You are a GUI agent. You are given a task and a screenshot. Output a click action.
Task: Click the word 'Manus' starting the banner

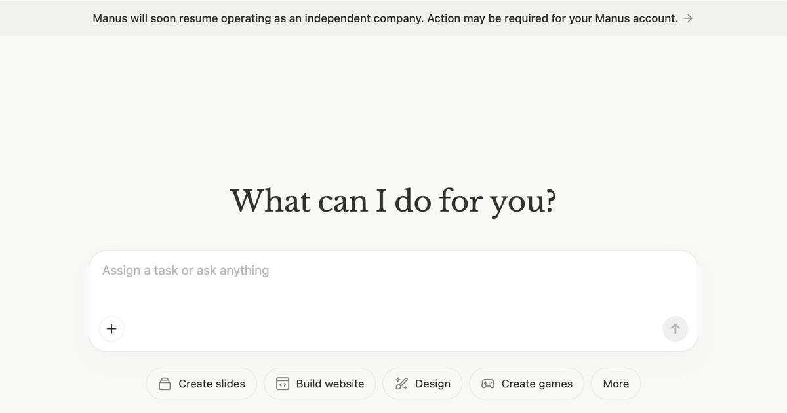pos(110,18)
